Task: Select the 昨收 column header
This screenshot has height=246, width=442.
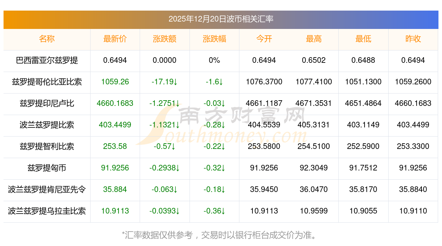Action: (413, 39)
